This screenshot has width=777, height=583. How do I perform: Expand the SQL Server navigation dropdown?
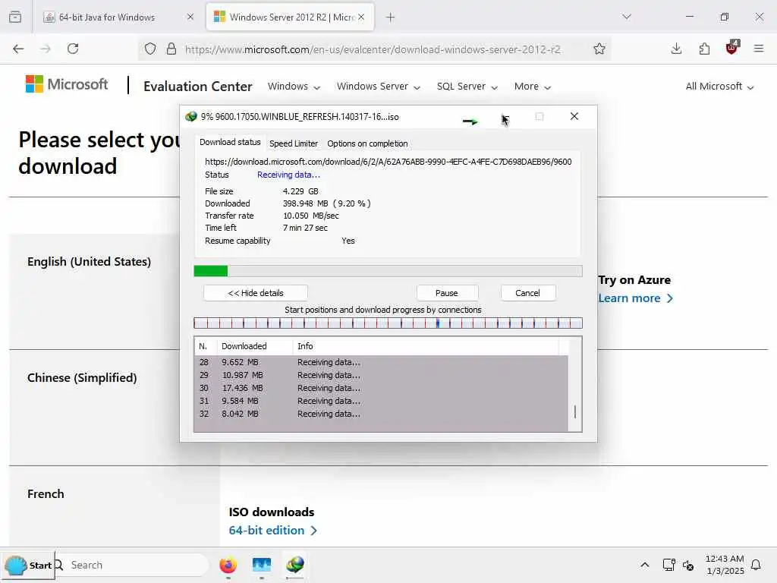[x=467, y=87]
